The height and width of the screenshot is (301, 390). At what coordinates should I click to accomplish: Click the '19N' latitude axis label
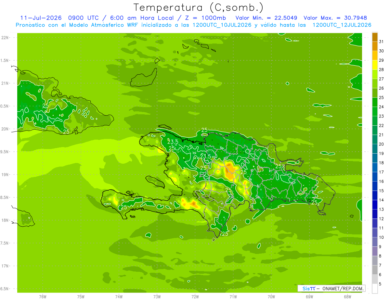(6, 175)
